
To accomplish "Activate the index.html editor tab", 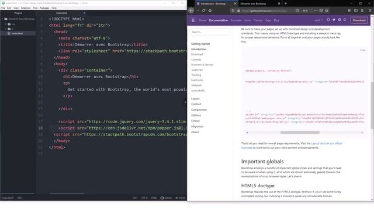I will tap(61, 13).
